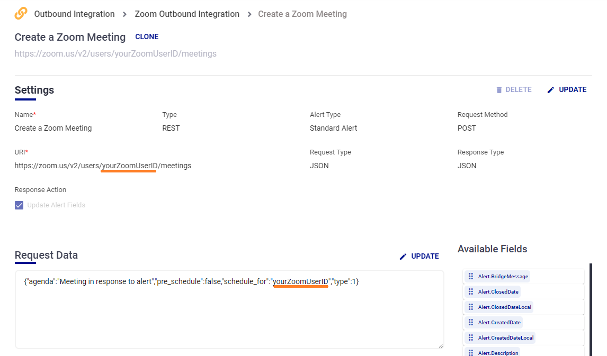This screenshot has width=607, height=356.
Task: Select the Alert.CreatedDateLocal field chip
Action: pos(505,337)
